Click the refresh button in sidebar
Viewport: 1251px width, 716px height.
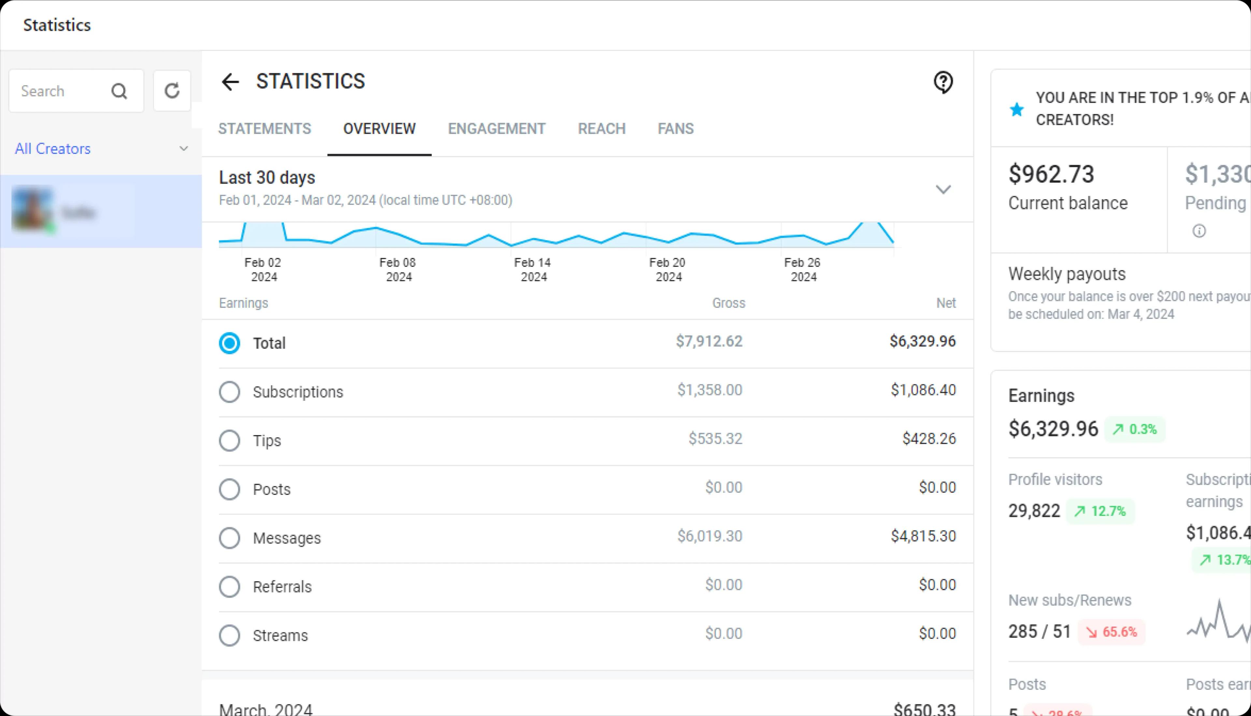click(x=172, y=91)
